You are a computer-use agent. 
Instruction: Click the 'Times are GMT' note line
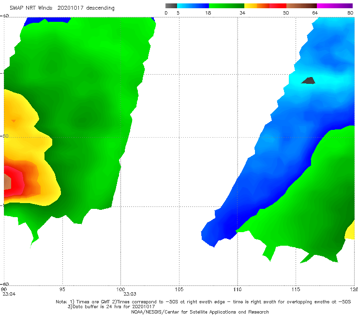point(203,302)
